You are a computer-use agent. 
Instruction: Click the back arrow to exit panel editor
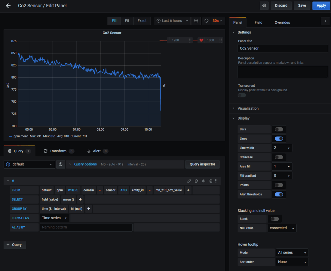click(x=8, y=6)
